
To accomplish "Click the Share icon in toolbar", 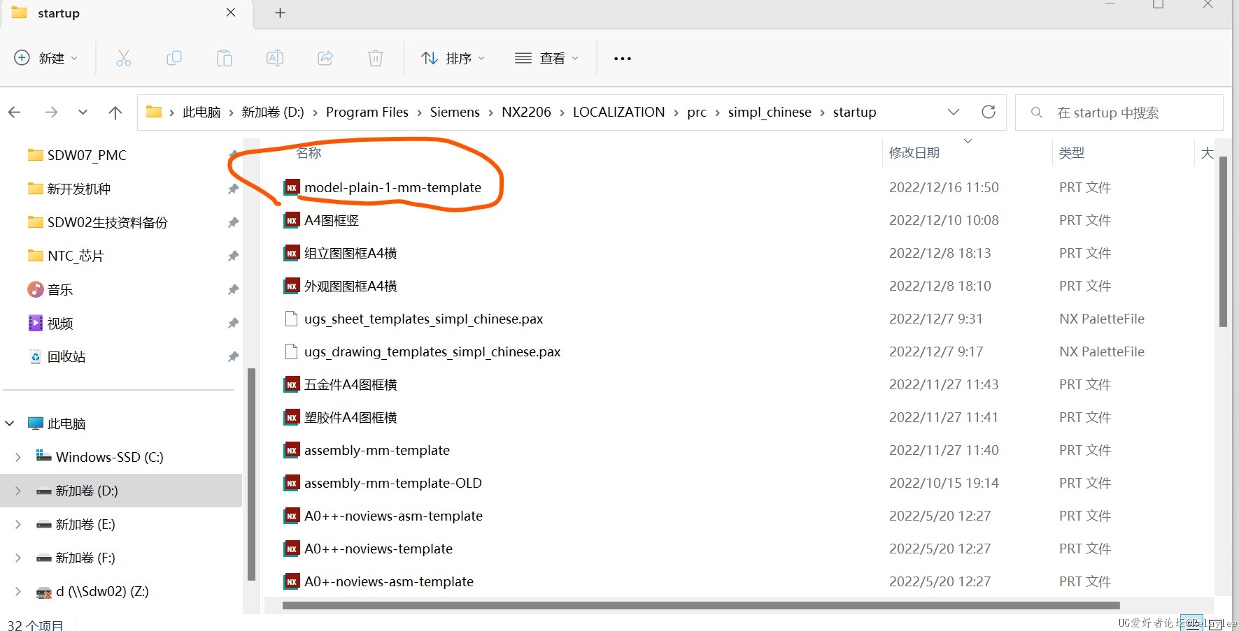I will pyautogui.click(x=325, y=58).
